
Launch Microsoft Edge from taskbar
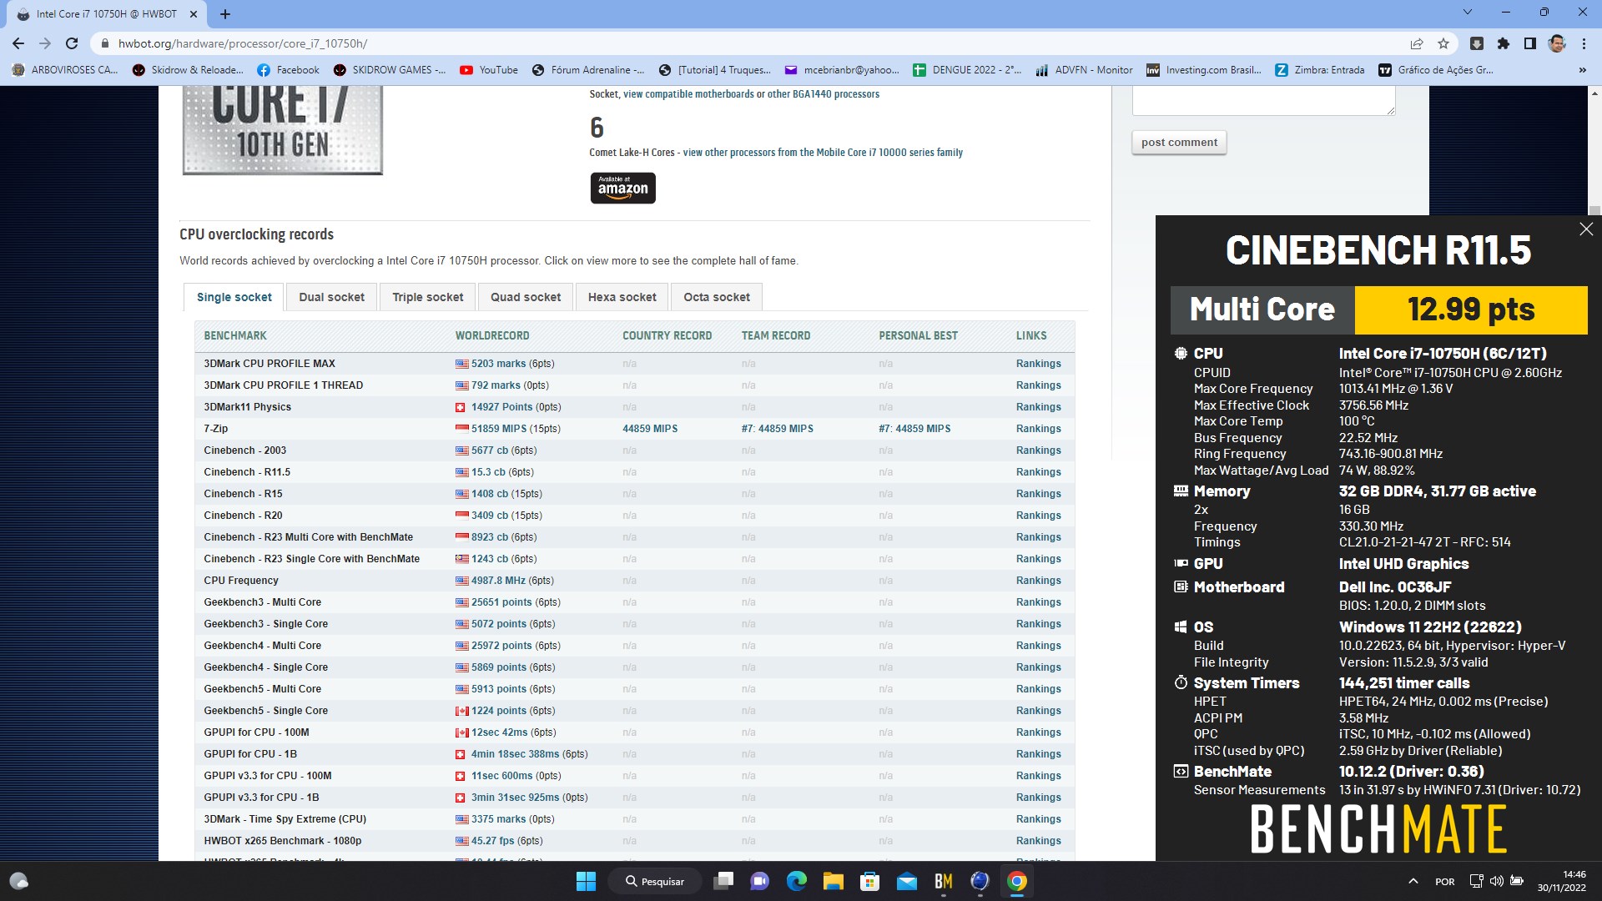[797, 881]
